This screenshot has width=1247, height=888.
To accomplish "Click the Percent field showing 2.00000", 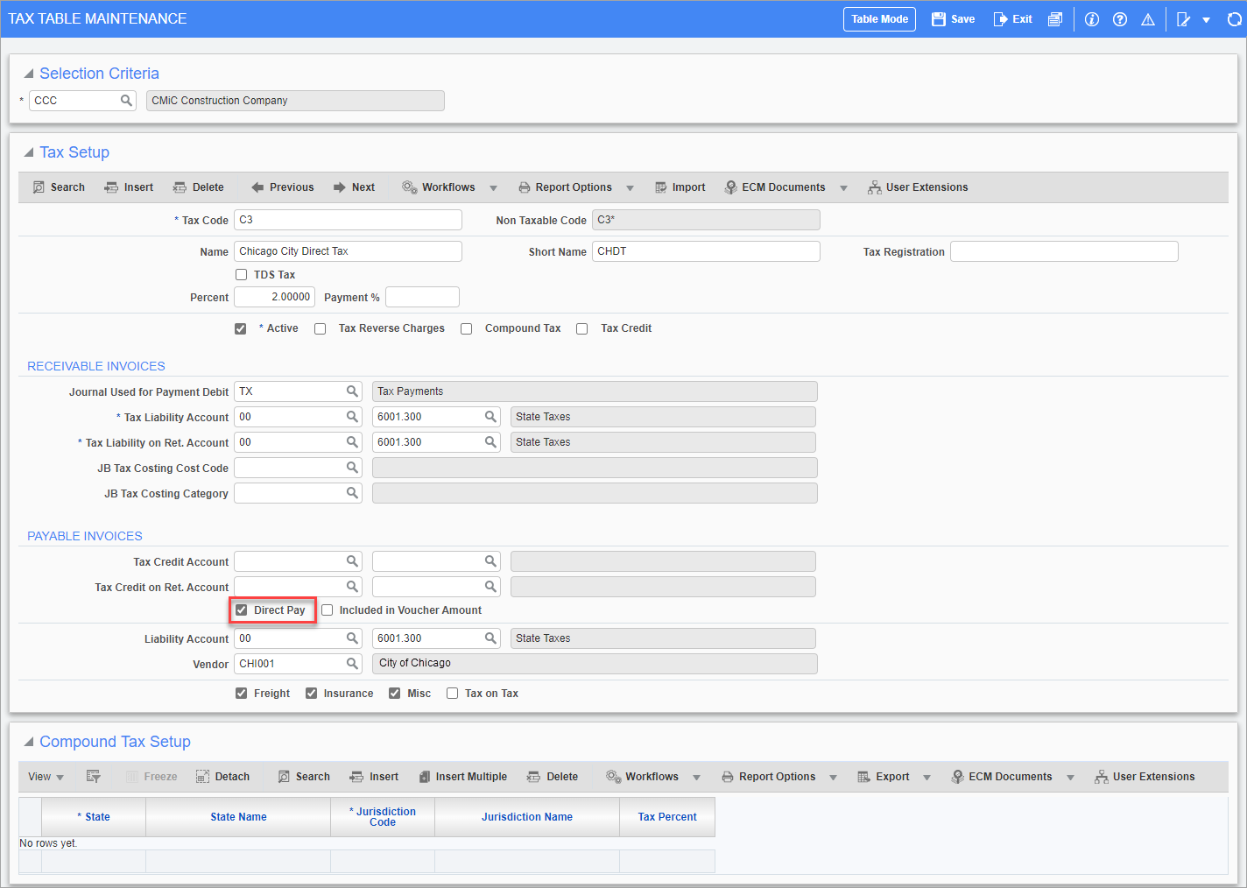I will (274, 297).
